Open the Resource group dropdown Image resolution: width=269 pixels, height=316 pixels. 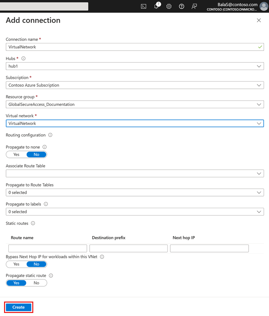point(134,105)
